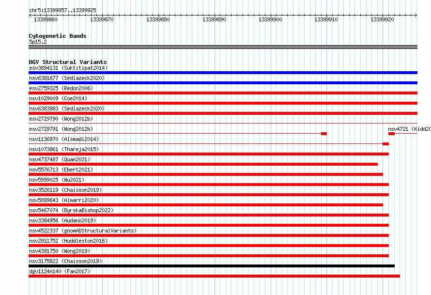
Task: Click the dgv1124n140 (Fan2017) label
Action: pos(60,271)
